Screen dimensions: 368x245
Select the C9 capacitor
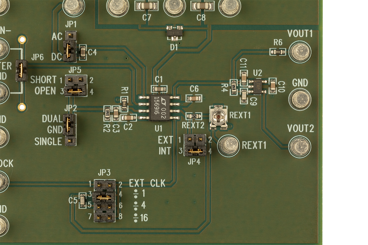click(244, 97)
